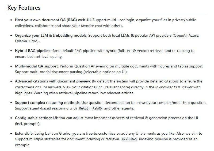
Task: Click the word "Groq" in provider list
Action: [33, 41]
